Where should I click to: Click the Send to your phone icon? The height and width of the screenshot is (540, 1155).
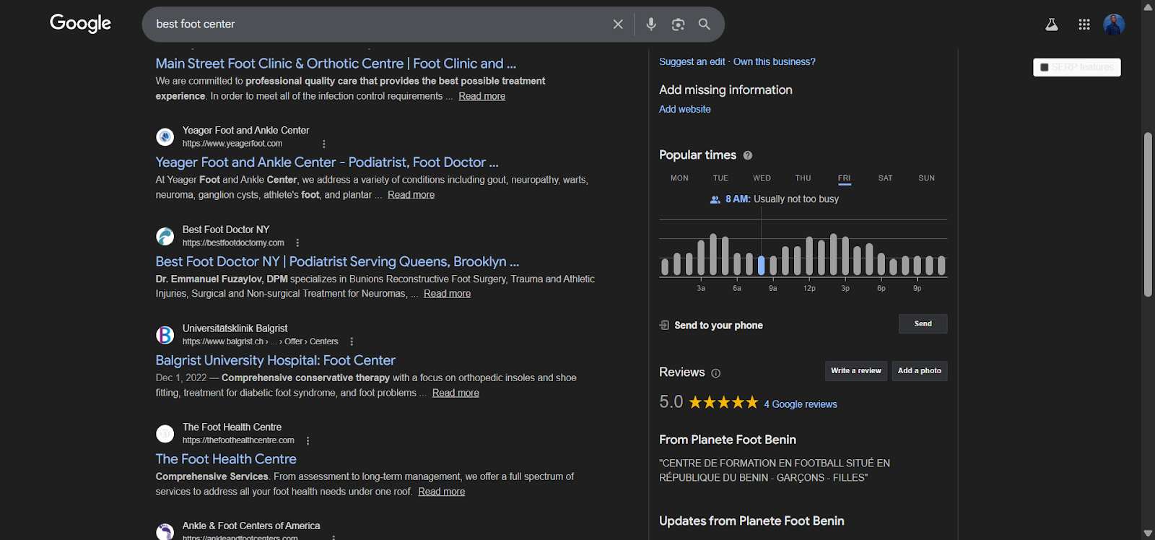664,325
